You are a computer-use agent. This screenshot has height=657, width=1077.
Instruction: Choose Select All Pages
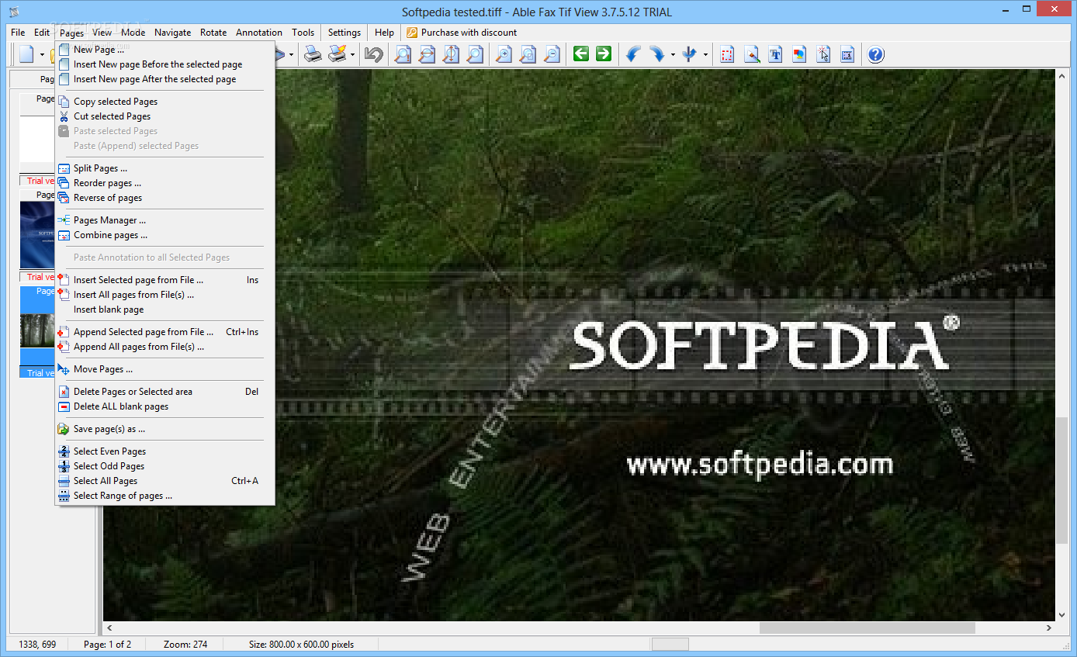164,481
